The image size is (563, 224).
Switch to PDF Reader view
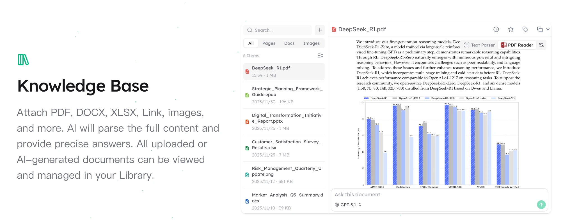tap(517, 45)
